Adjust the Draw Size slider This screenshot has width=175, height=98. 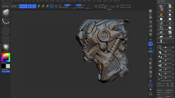point(106,7)
